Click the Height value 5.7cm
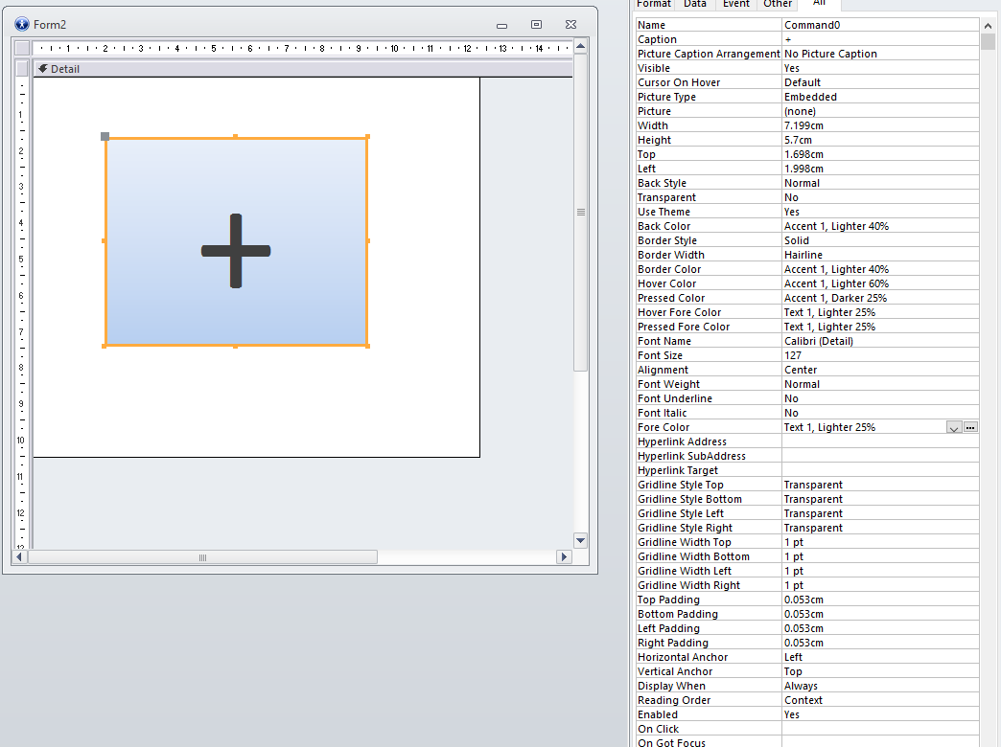 880,140
